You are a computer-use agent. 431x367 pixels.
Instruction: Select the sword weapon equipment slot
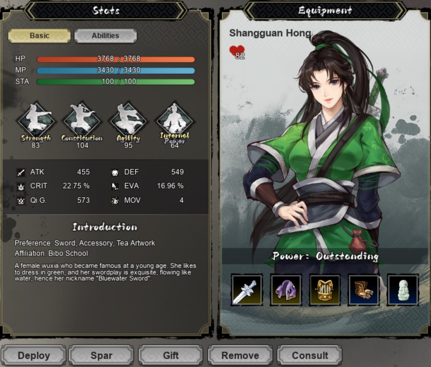tap(247, 290)
